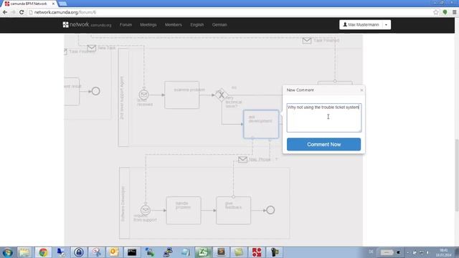
Task: Click the Max Mustermann user button
Action: tap(361, 25)
